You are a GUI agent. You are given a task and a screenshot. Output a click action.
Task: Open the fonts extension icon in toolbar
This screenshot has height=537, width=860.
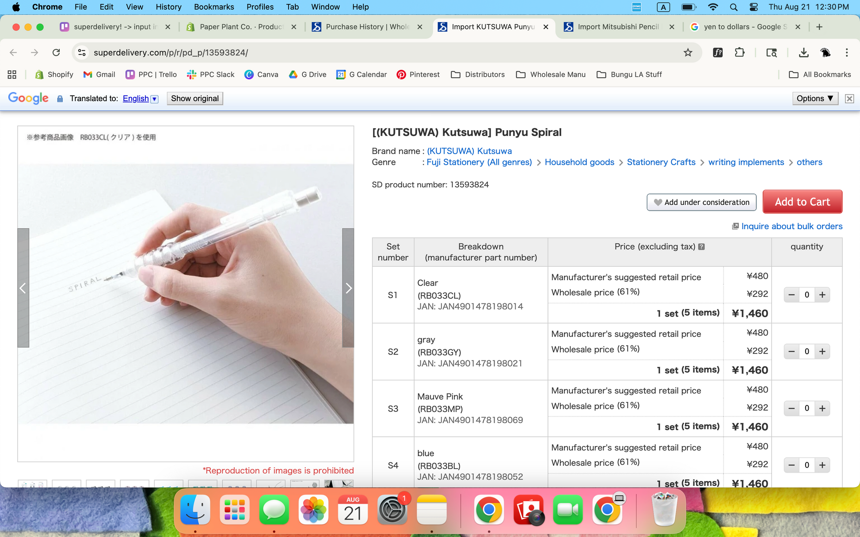pos(718,53)
